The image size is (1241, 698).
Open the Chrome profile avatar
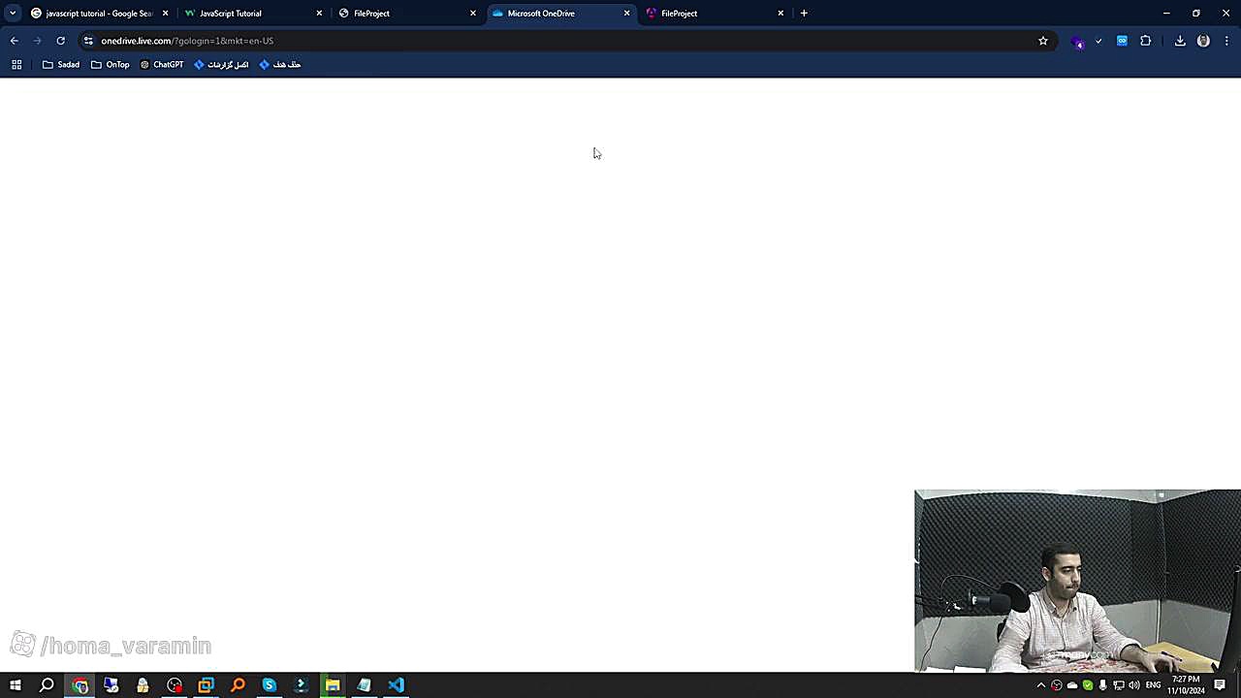pos(1203,41)
